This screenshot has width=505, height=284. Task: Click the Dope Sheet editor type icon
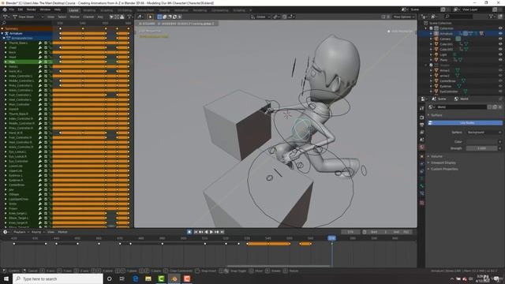[6, 17]
